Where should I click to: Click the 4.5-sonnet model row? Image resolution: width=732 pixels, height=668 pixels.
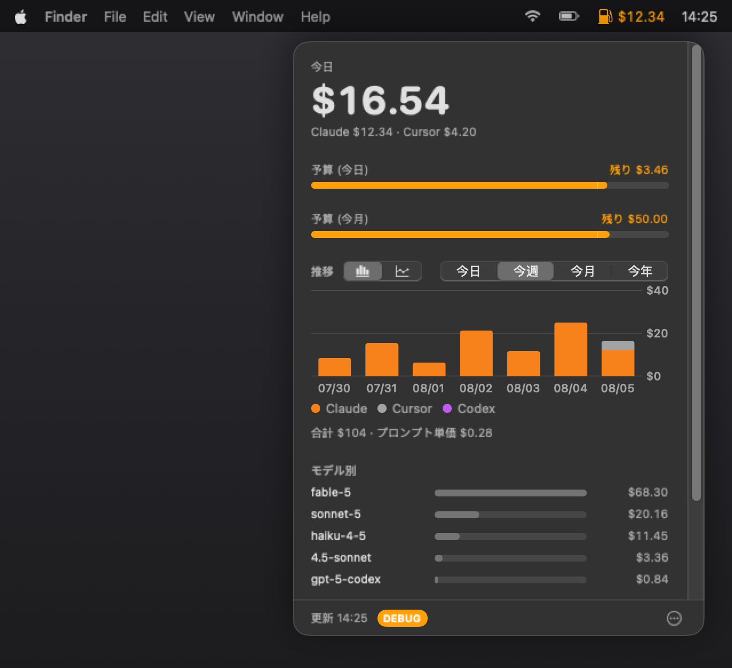click(490, 558)
